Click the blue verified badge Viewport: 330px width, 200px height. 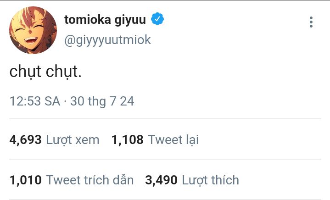(158, 19)
